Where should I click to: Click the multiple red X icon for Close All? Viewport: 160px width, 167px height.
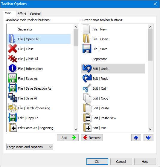pyautogui.click(x=13, y=59)
